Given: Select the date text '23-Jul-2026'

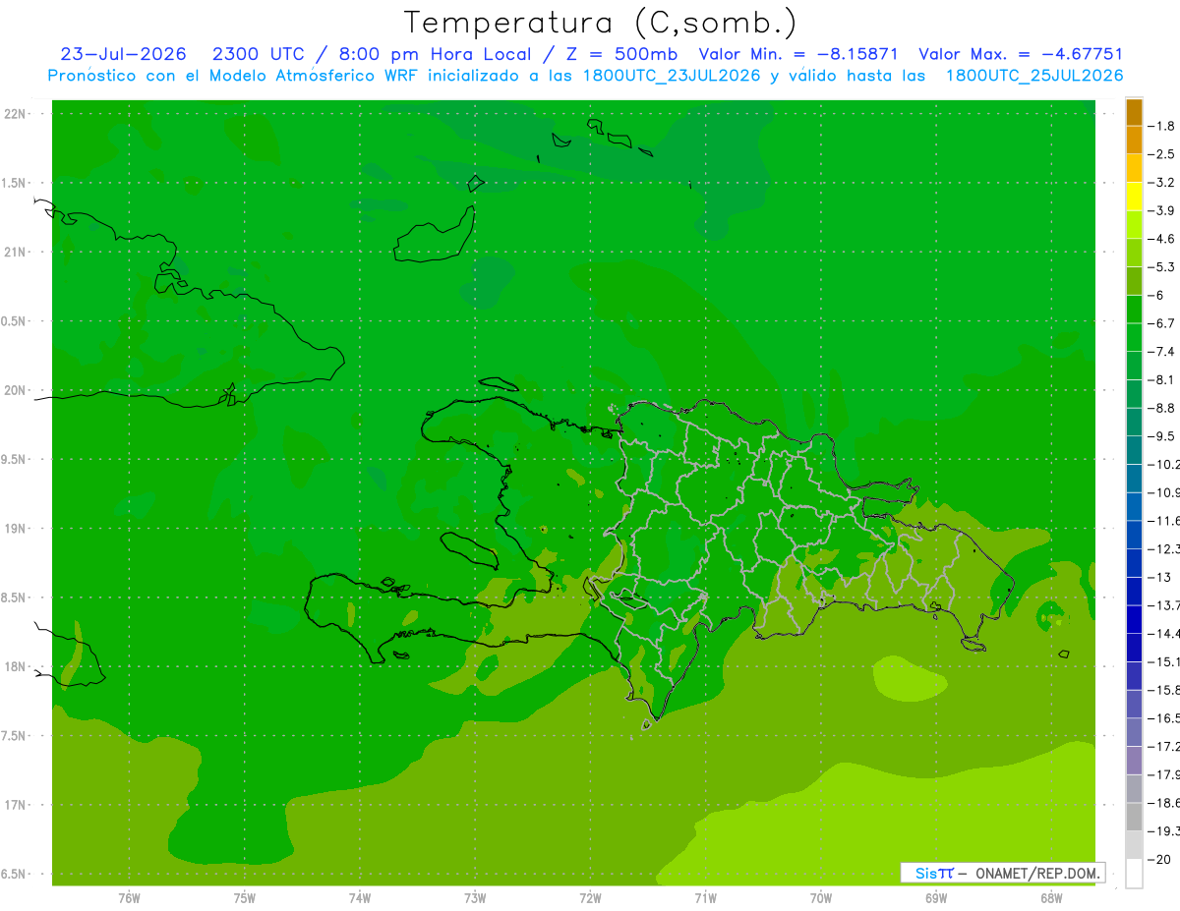Looking at the screenshot, I should coord(124,55).
